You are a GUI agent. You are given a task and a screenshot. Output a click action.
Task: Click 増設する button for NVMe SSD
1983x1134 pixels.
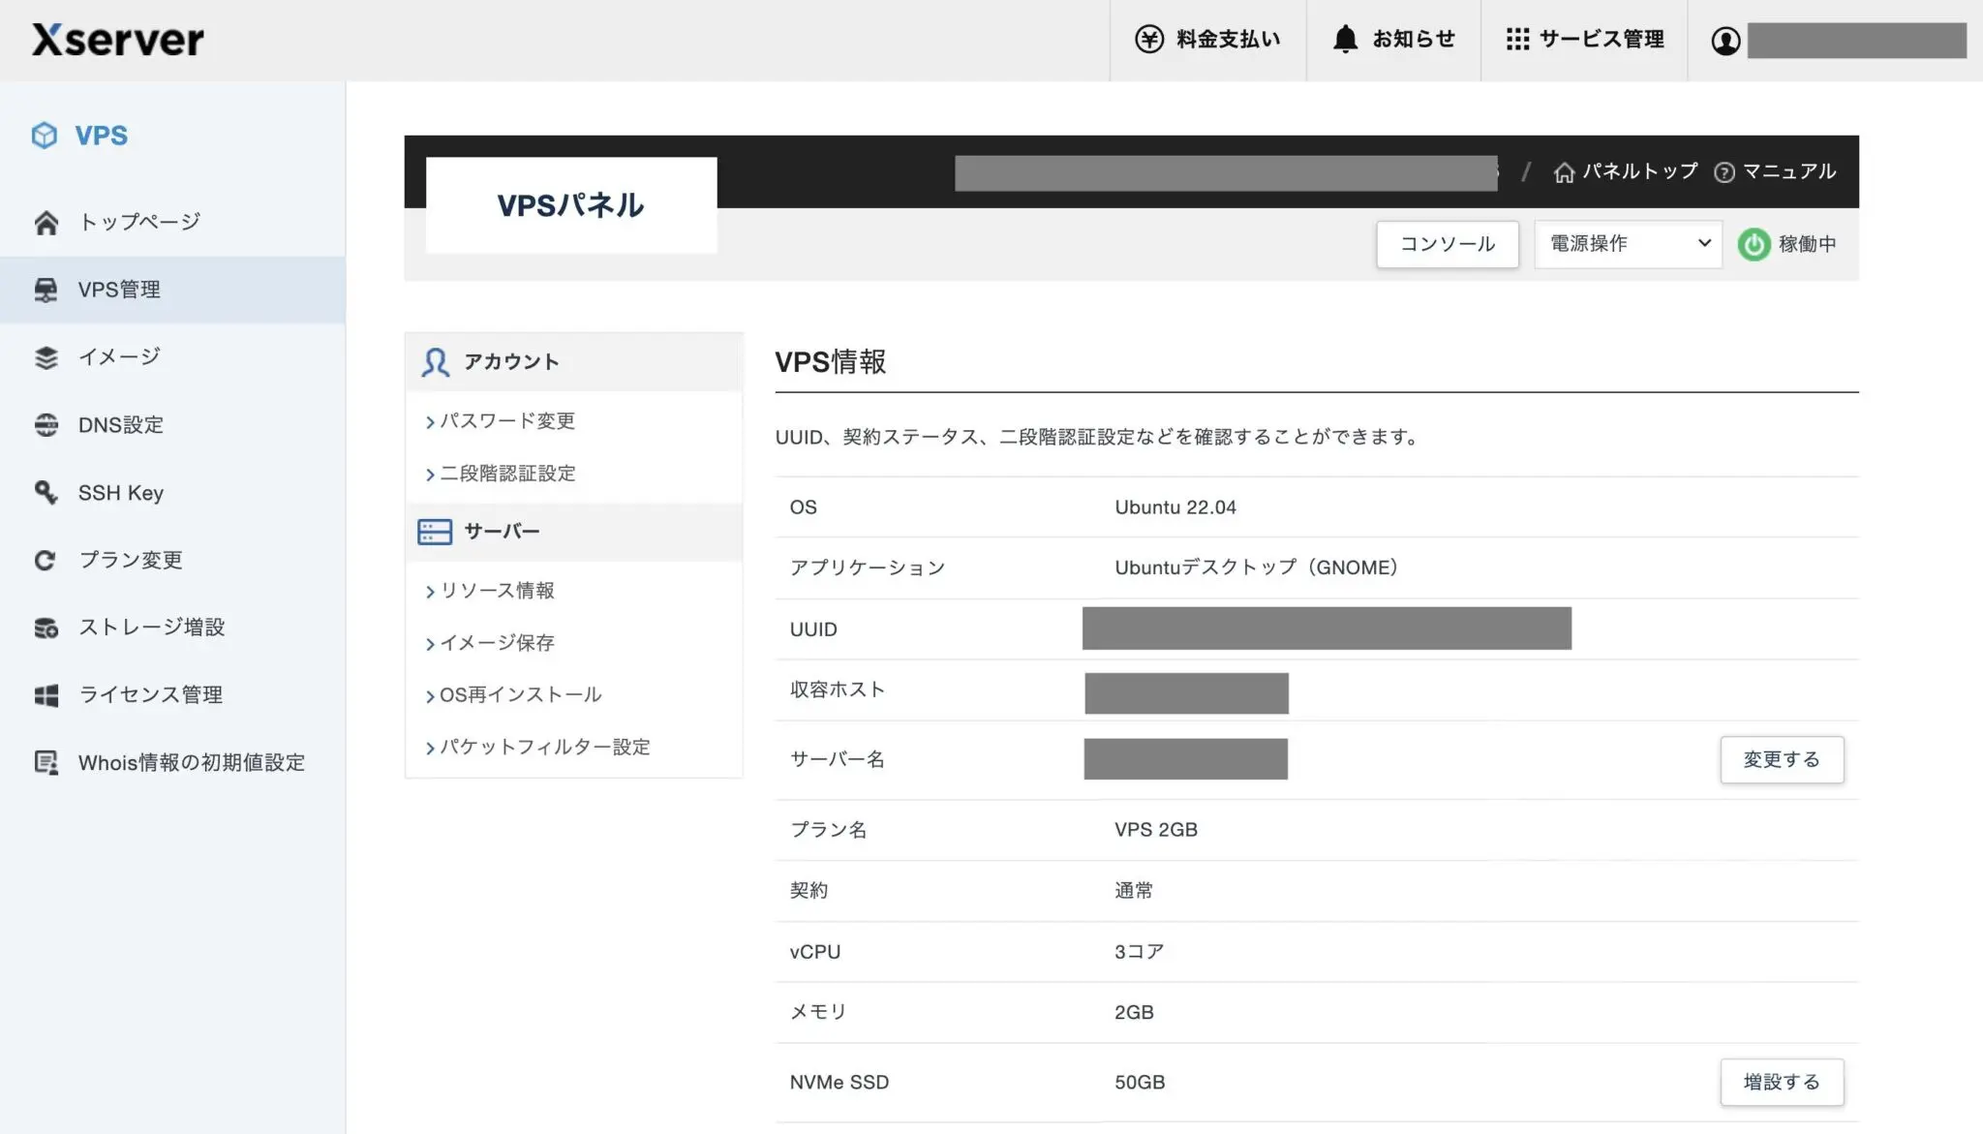tap(1782, 1083)
